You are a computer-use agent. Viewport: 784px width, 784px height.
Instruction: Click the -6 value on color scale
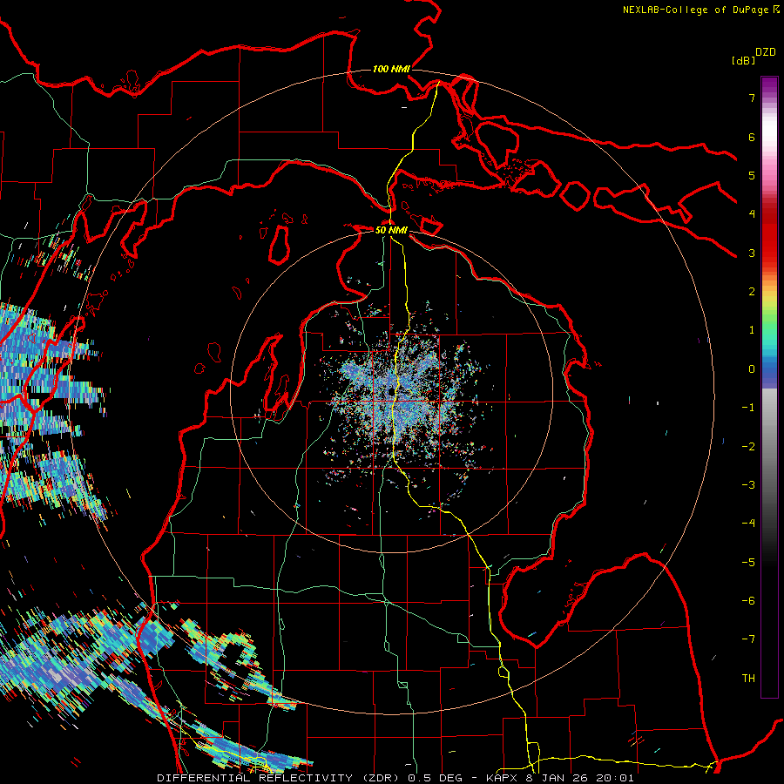[748, 601]
